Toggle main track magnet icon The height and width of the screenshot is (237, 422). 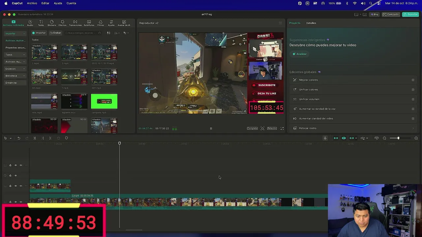click(x=336, y=138)
